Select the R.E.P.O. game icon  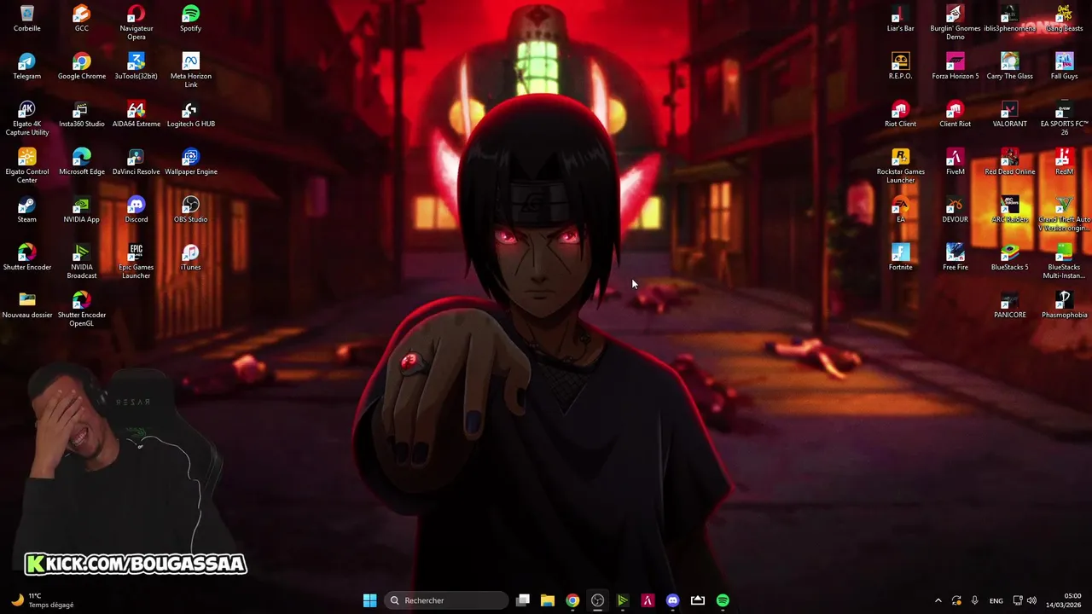tap(901, 67)
